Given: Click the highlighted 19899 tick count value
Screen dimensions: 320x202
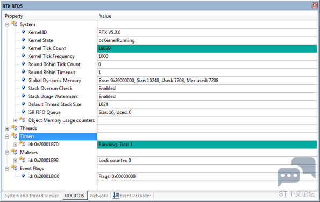Looking at the screenshot, I should [207, 48].
